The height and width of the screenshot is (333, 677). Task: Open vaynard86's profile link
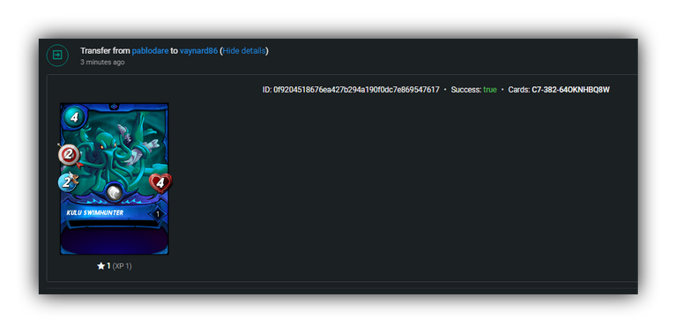tap(198, 51)
